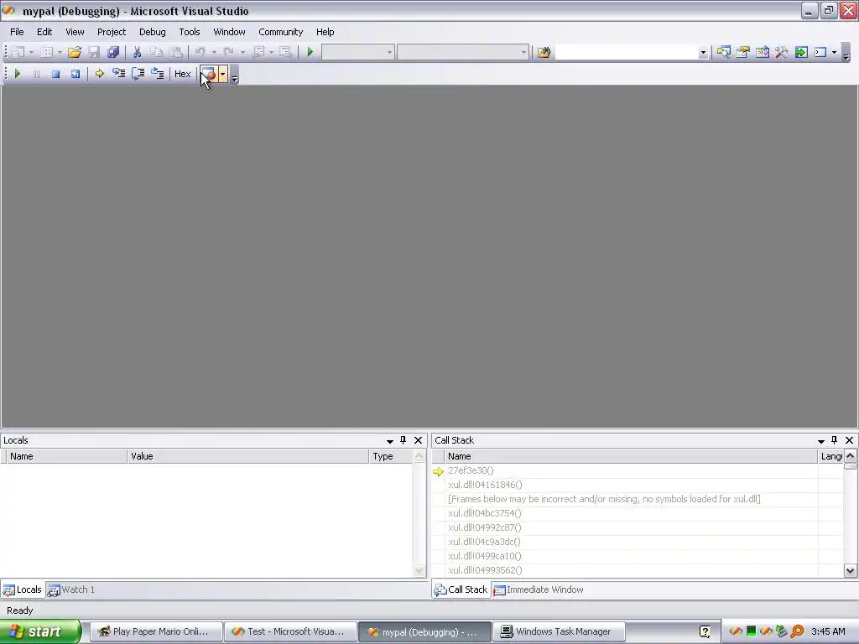The width and height of the screenshot is (859, 644).
Task: Click the Save floppy disk icon
Action: pos(94,52)
